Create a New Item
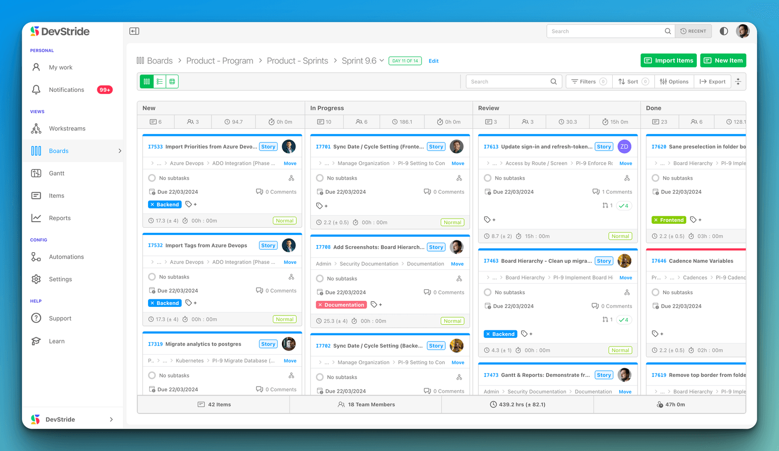Screen dimensions: 779x451 (723, 60)
